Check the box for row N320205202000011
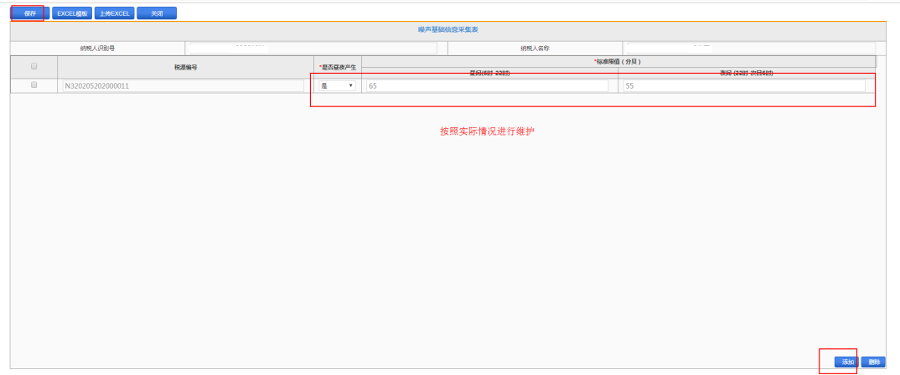 (x=34, y=85)
